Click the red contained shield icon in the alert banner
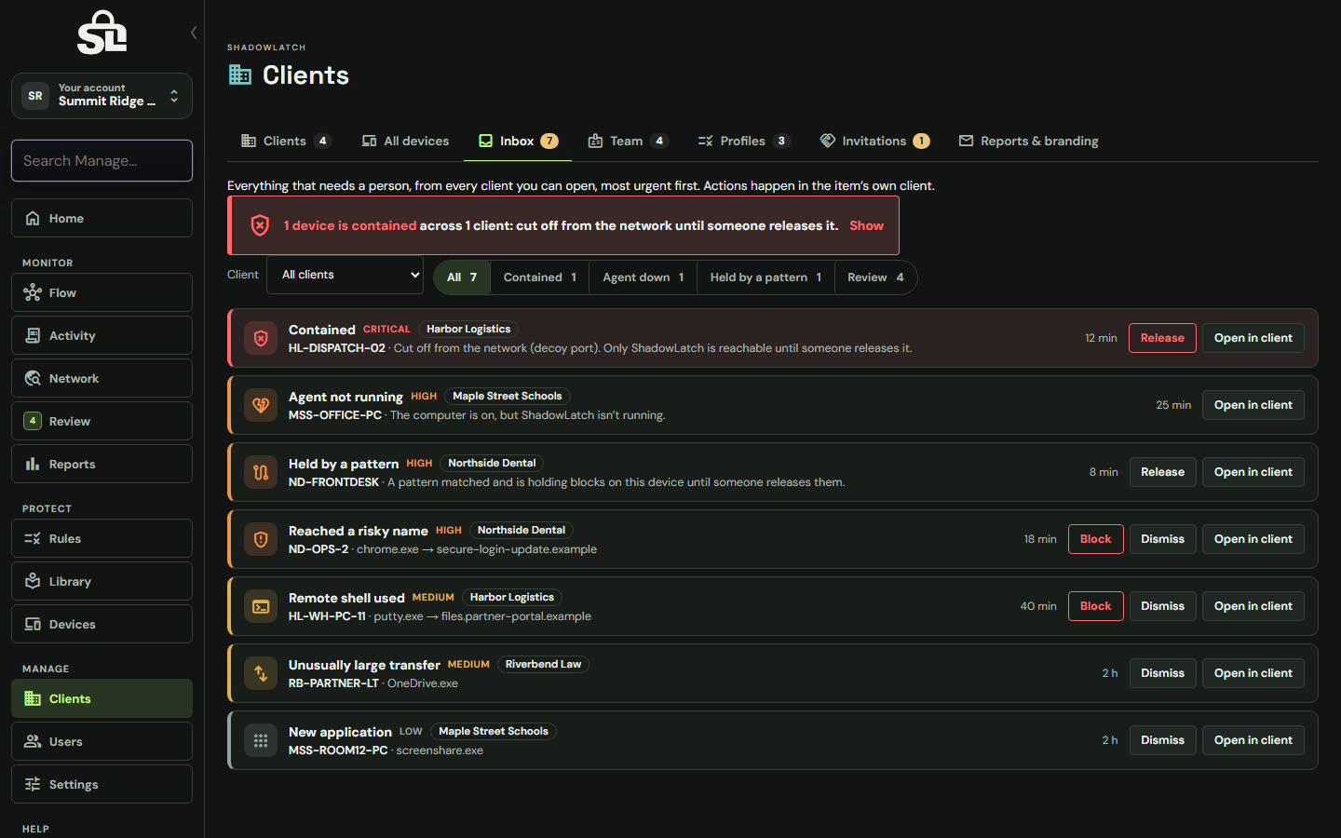 (260, 225)
